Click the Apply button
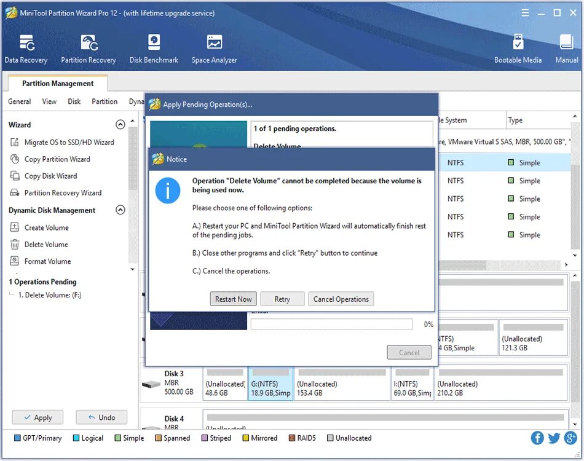This screenshot has width=584, height=461. point(37,417)
